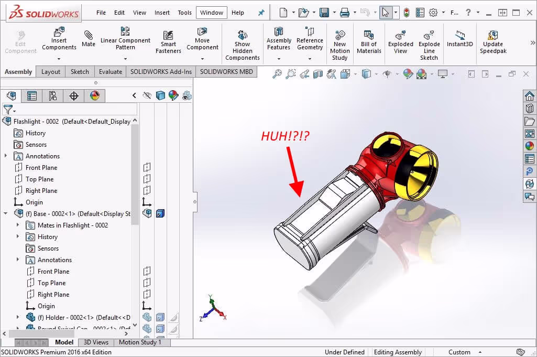Open the Custom units dropdown in status bar

tap(480, 352)
